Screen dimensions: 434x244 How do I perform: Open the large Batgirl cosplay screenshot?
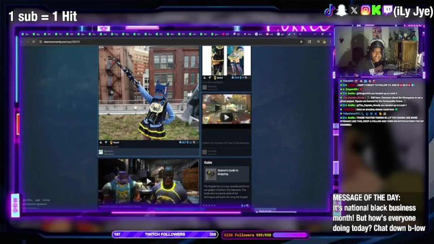pos(149,93)
